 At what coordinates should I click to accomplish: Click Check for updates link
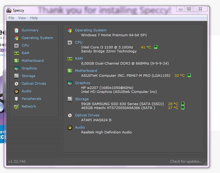click(x=186, y=161)
